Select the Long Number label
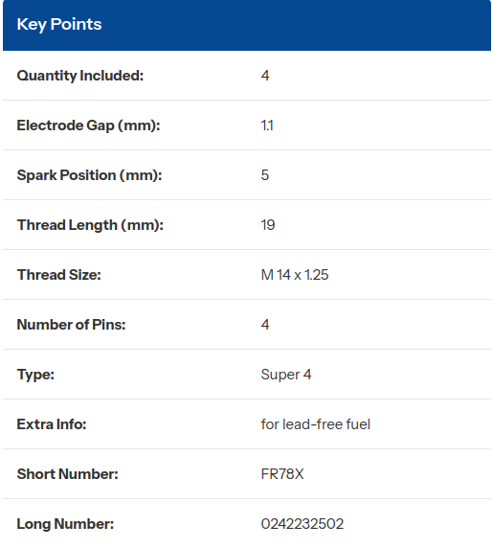Image resolution: width=493 pixels, height=548 pixels. [x=65, y=524]
